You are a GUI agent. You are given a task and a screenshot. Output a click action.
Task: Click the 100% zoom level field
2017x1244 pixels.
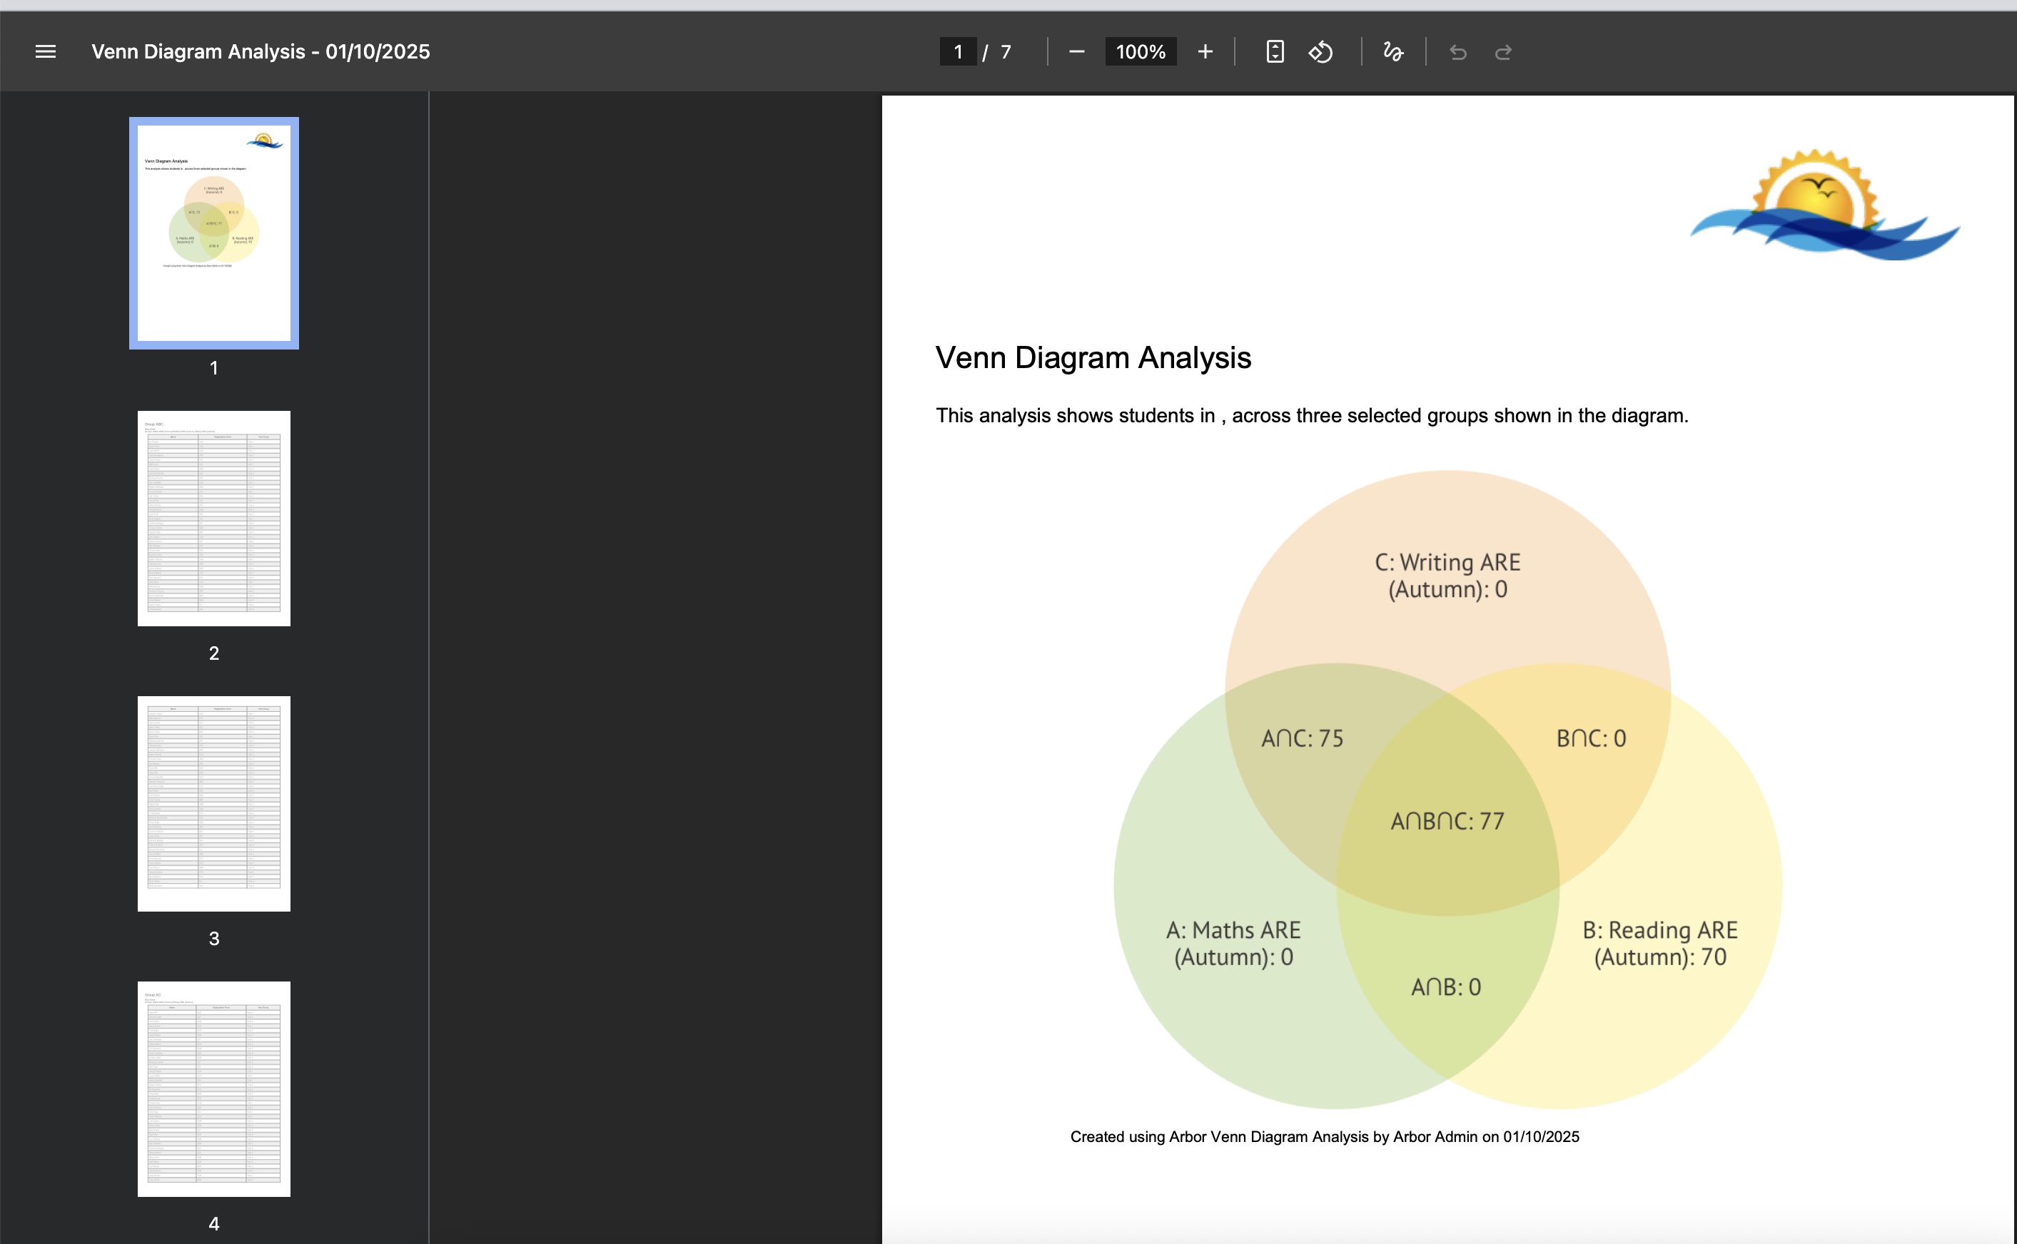(1141, 52)
